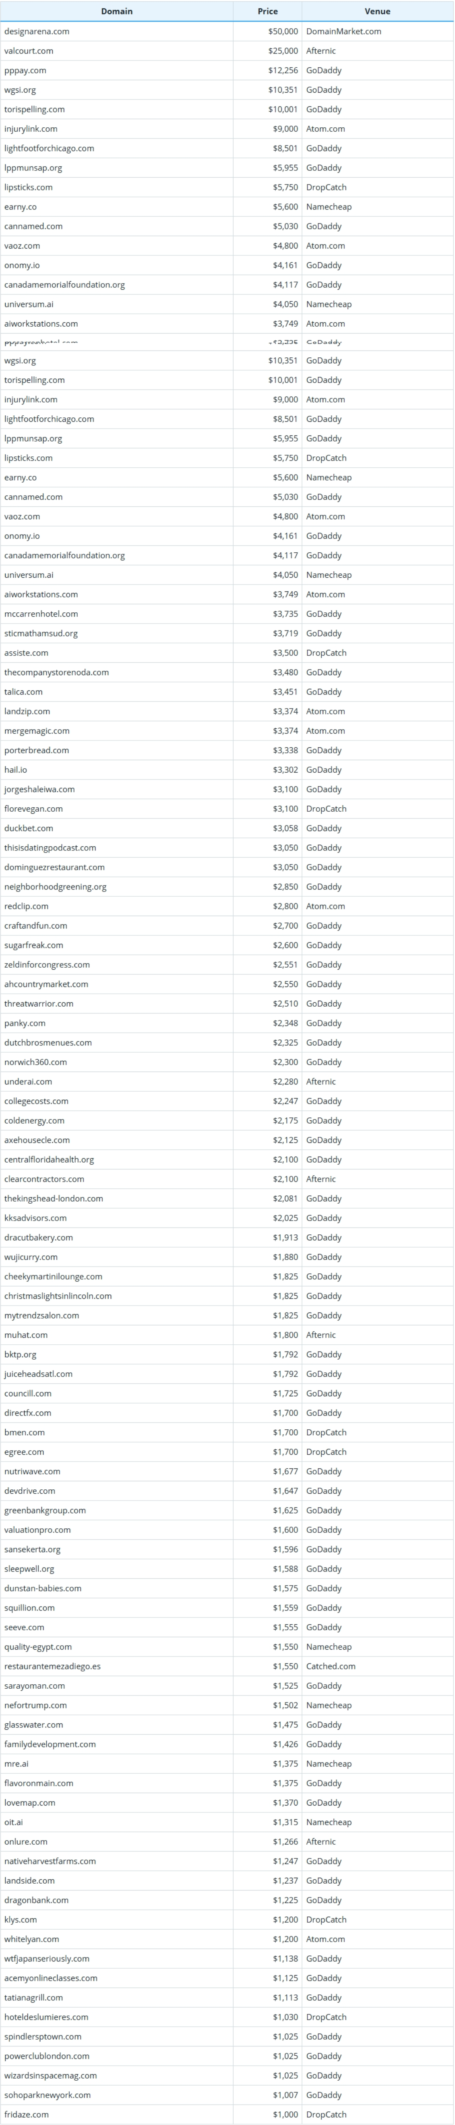Open the designarena.com domain entry
Screen dimensions: 455x2125
[36, 31]
